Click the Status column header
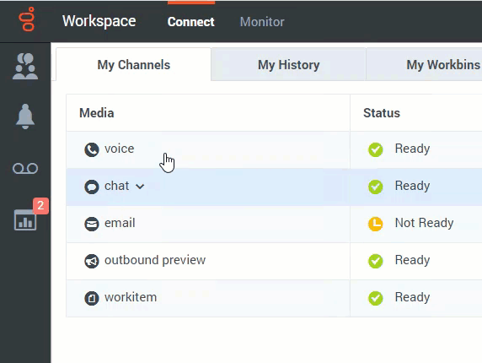 pyautogui.click(x=382, y=113)
